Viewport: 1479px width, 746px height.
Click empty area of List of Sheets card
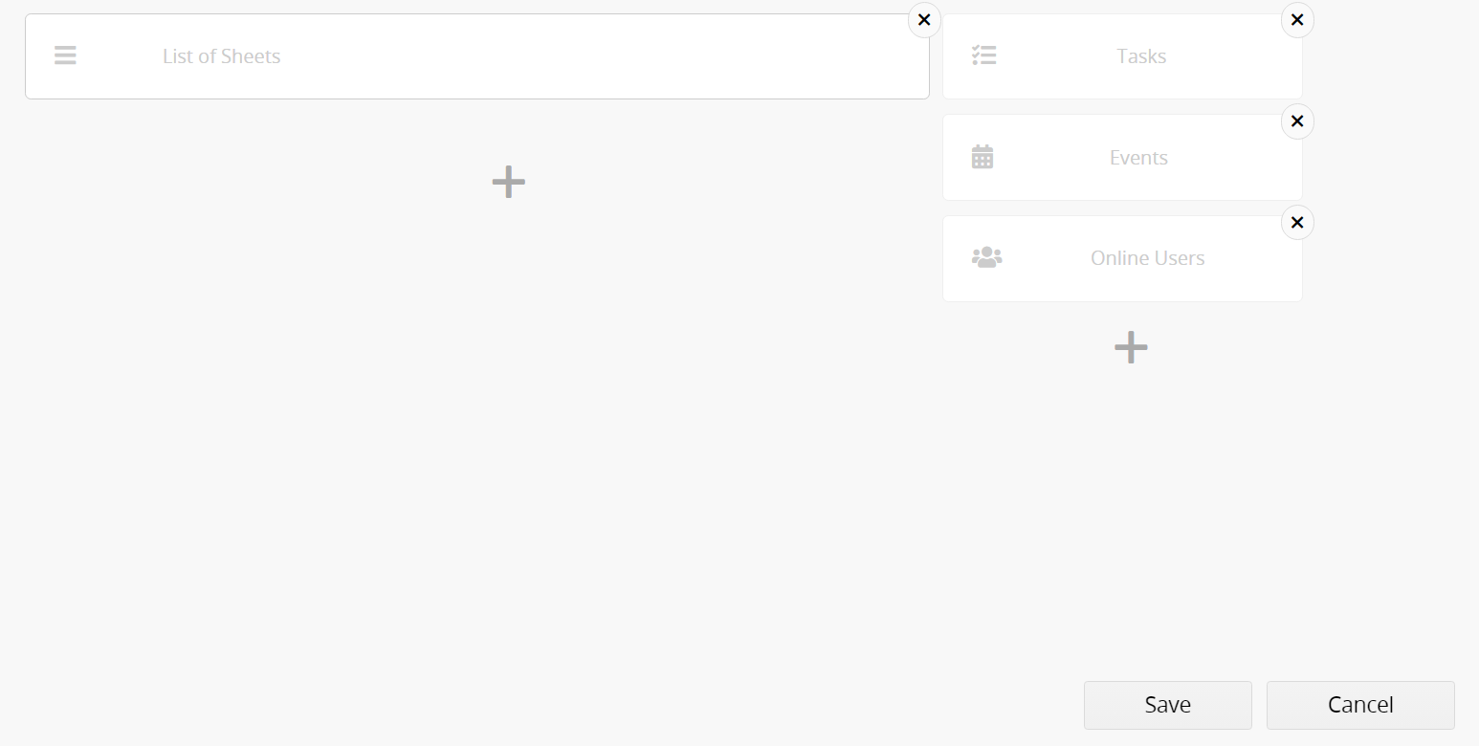point(603,56)
